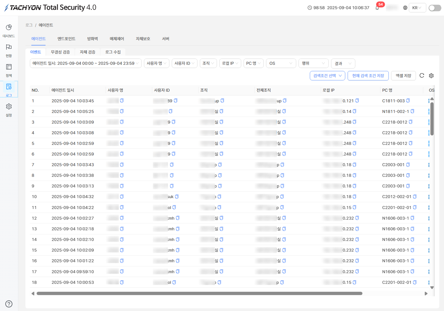The width and height of the screenshot is (444, 311).
Task: Open the table column settings gear icon
Action: [x=431, y=76]
